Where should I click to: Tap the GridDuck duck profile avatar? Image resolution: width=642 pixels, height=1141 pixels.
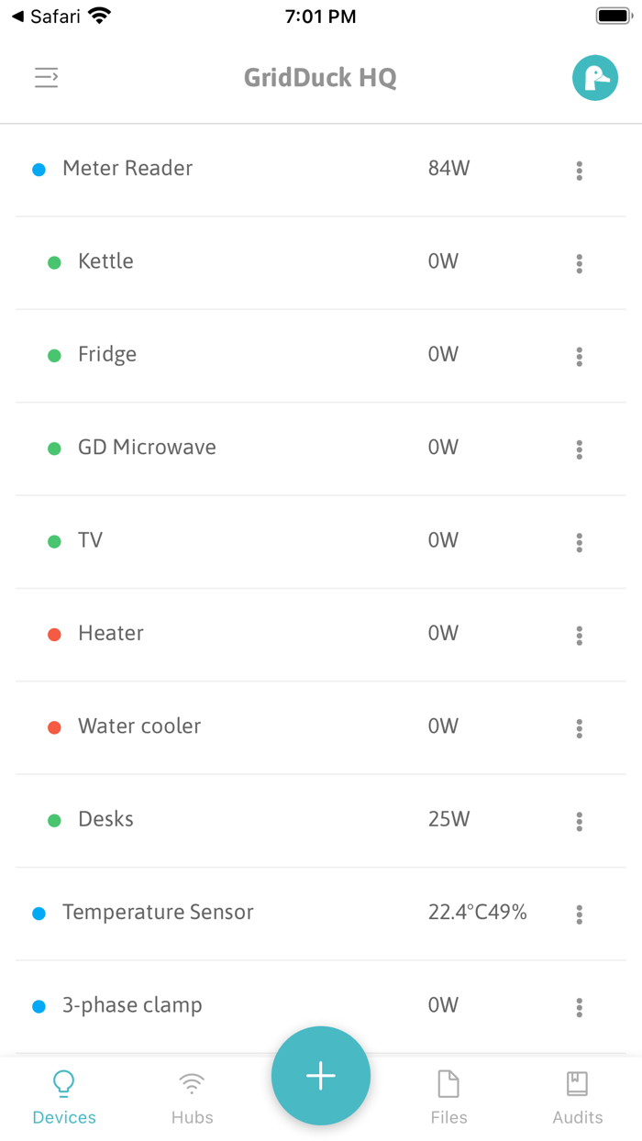coord(595,78)
